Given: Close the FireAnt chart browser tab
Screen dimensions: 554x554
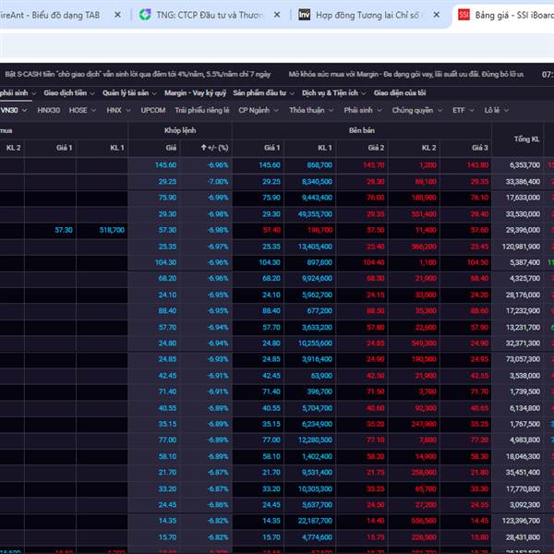Looking at the screenshot, I should tap(119, 15).
